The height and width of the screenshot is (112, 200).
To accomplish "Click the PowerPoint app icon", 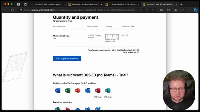I will pos(78,91).
